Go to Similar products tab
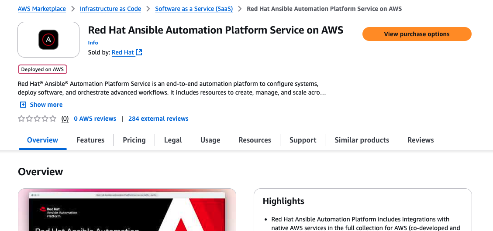 [x=362, y=140]
